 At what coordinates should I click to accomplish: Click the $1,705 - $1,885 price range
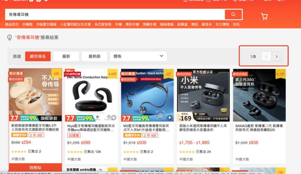tap(194, 143)
